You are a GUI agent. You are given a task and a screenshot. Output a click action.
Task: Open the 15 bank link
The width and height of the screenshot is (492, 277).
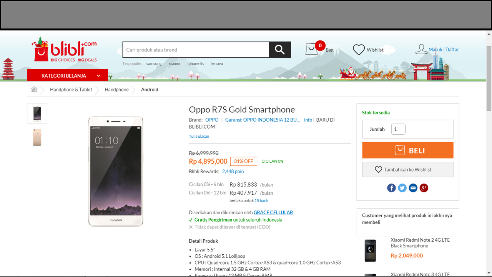coord(261,200)
